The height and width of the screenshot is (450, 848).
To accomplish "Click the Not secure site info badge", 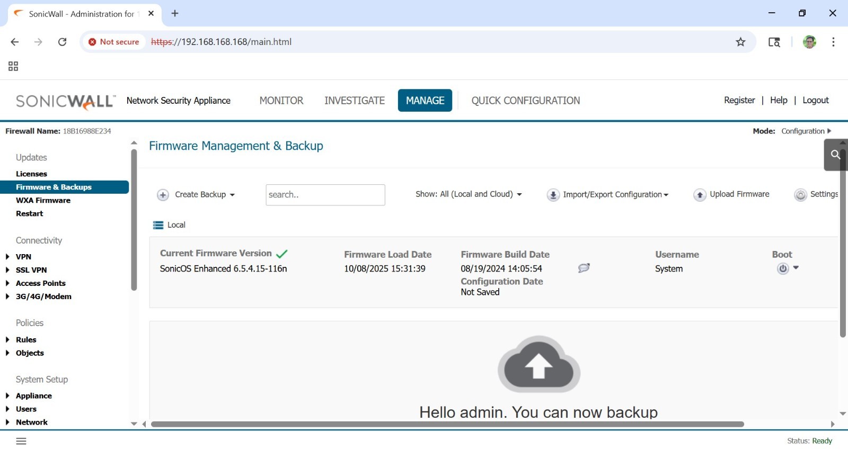I will tap(114, 42).
